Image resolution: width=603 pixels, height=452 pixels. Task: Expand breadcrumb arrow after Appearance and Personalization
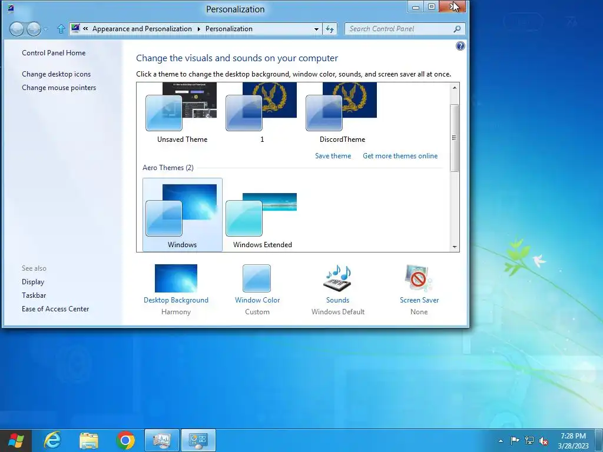[199, 29]
